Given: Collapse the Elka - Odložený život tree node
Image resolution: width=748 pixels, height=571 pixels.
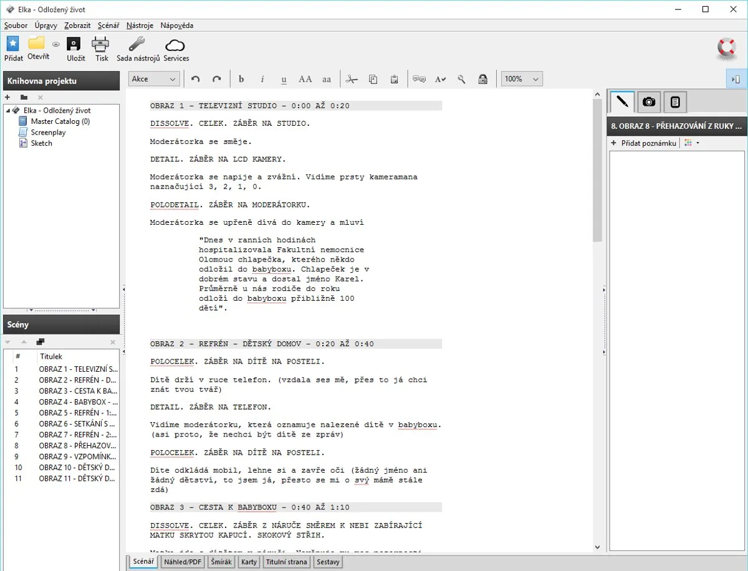Looking at the screenshot, I should 7,110.
